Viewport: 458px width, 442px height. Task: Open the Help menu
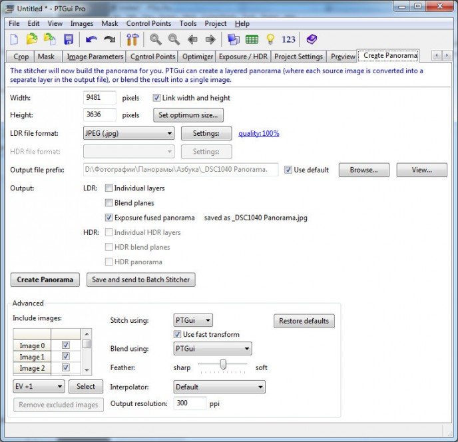(x=242, y=24)
